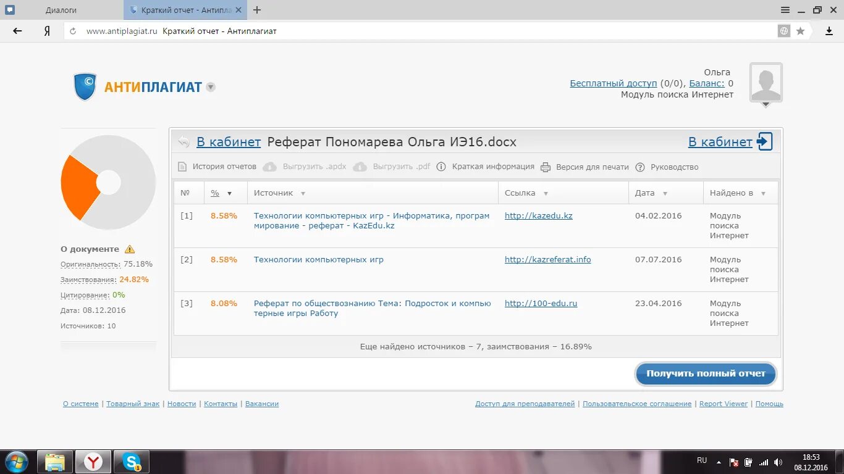The height and width of the screenshot is (474, 844).
Task: Click the user avatar picture
Action: (x=766, y=82)
